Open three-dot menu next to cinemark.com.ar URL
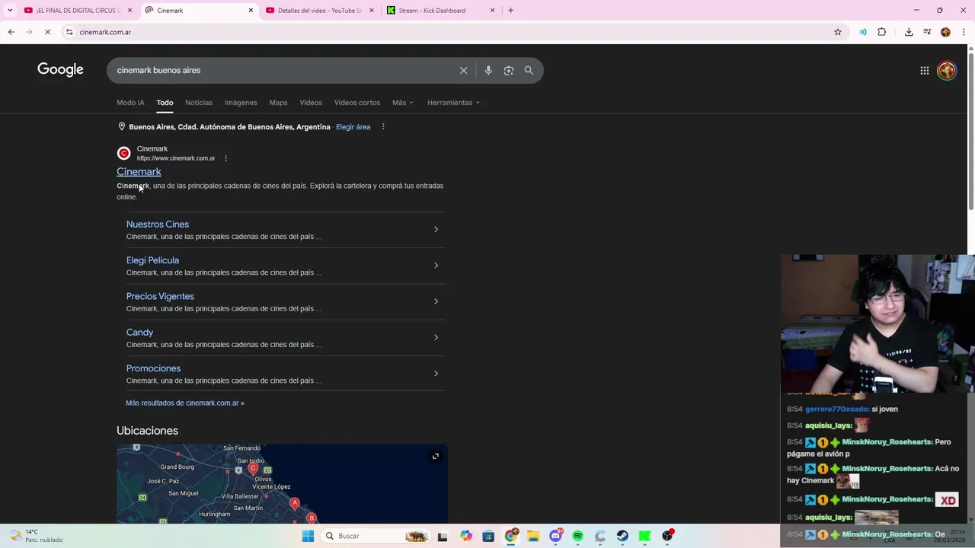The width and height of the screenshot is (975, 548). click(x=225, y=158)
